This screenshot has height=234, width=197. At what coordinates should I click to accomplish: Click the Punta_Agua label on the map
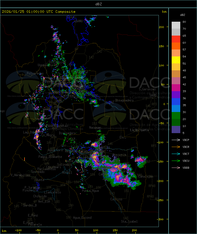coord(90,191)
